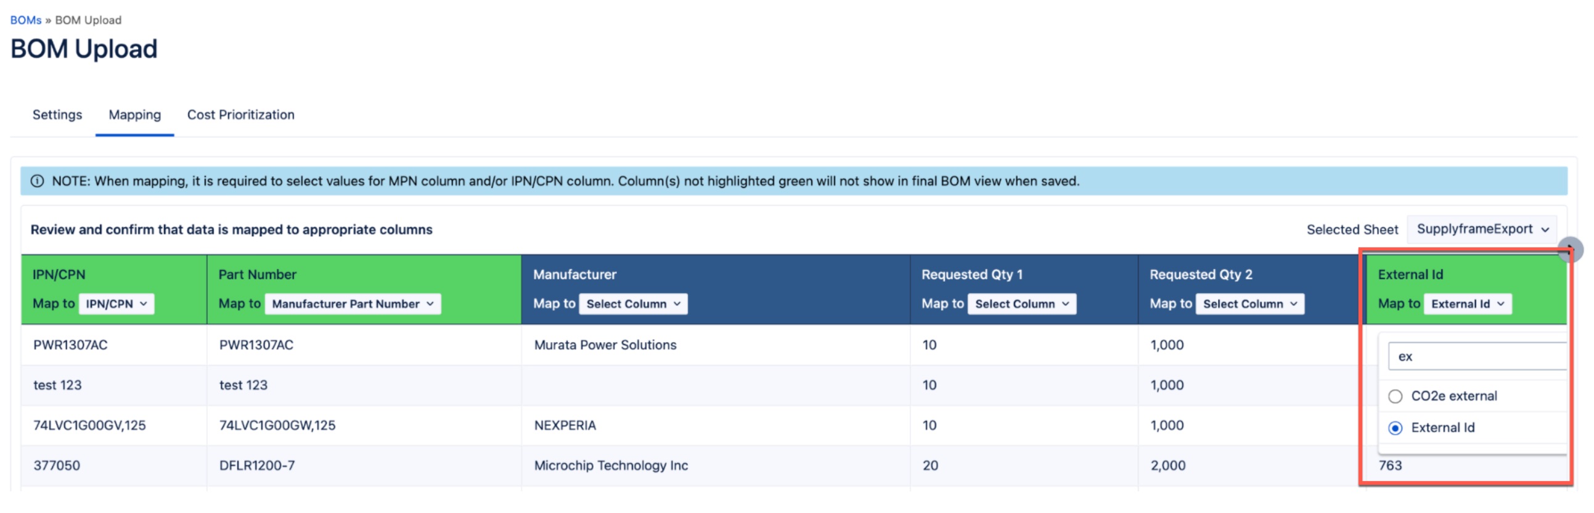
Task: Open the BOMs breadcrumb link
Action: pos(25,20)
